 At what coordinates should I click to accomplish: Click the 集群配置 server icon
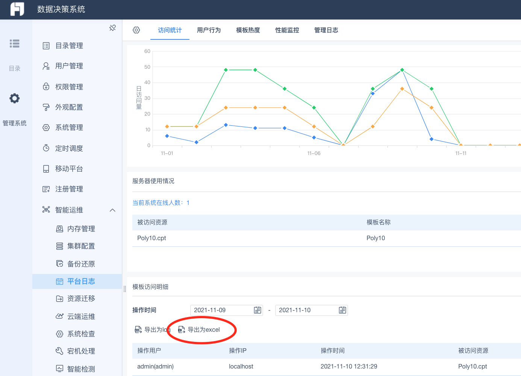[59, 246]
